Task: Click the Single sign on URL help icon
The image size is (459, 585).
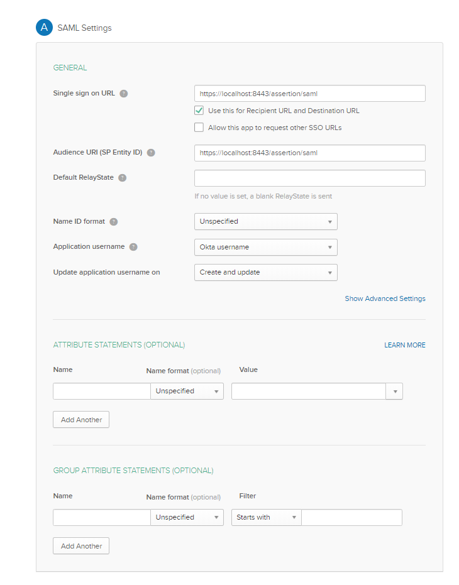Action: pyautogui.click(x=123, y=93)
